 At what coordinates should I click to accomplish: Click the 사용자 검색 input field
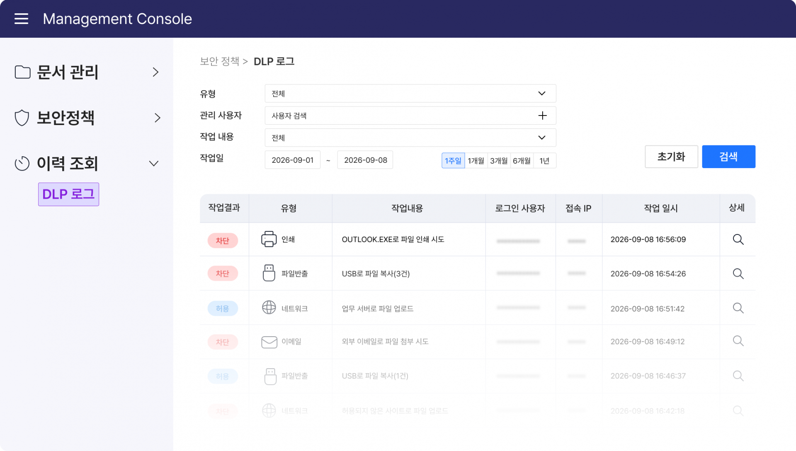point(410,116)
